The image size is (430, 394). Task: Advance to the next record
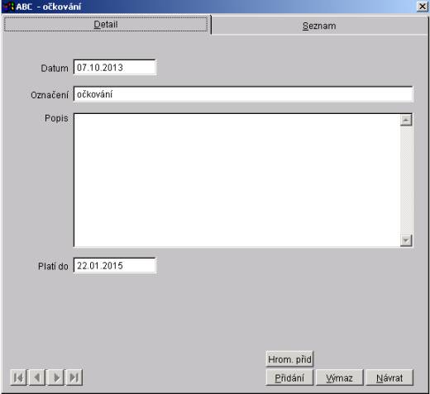click(x=55, y=377)
